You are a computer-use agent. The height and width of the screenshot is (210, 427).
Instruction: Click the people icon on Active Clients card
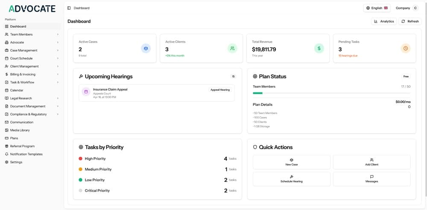point(232,49)
